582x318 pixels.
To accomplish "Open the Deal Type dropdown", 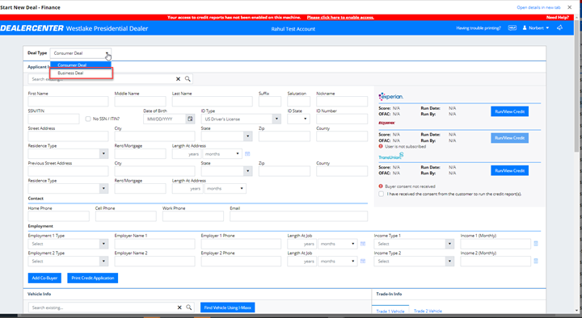I will [x=81, y=53].
